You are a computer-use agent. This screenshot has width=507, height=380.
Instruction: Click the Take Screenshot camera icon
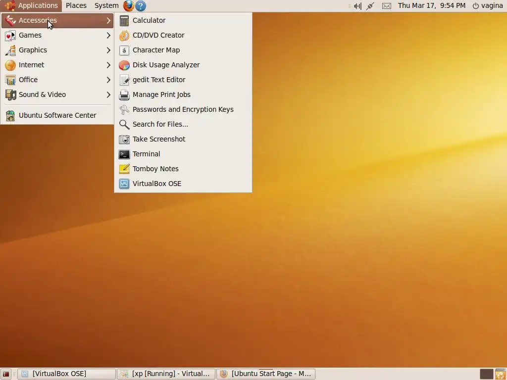124,139
